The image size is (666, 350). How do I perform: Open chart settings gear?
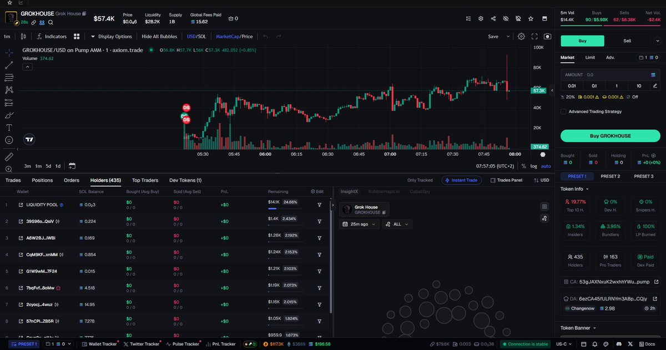(x=521, y=37)
